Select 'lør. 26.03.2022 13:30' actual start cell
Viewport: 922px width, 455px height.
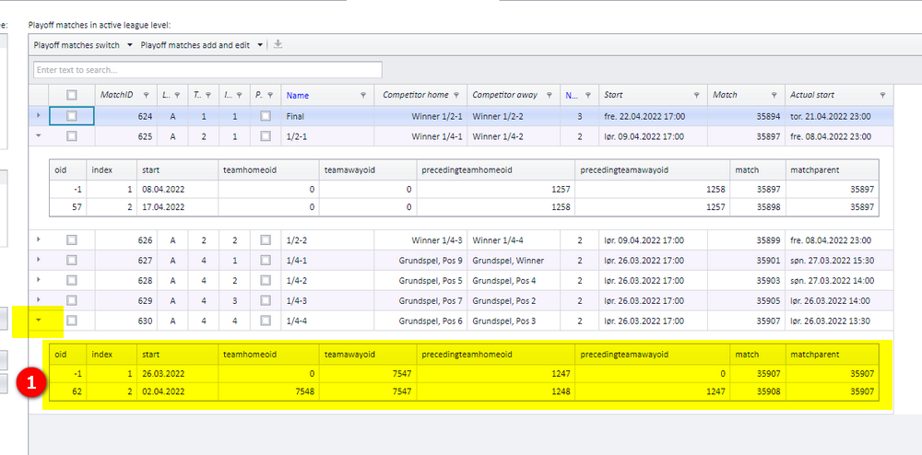(839, 321)
